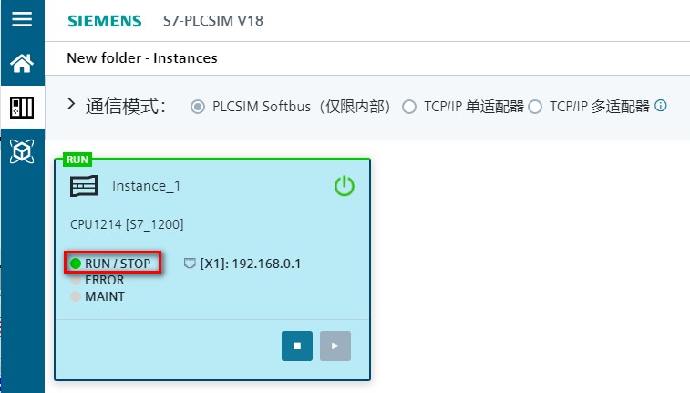690x393 pixels.
Task: Click the RUN / STOP status indicator
Action: pyautogui.click(x=76, y=264)
